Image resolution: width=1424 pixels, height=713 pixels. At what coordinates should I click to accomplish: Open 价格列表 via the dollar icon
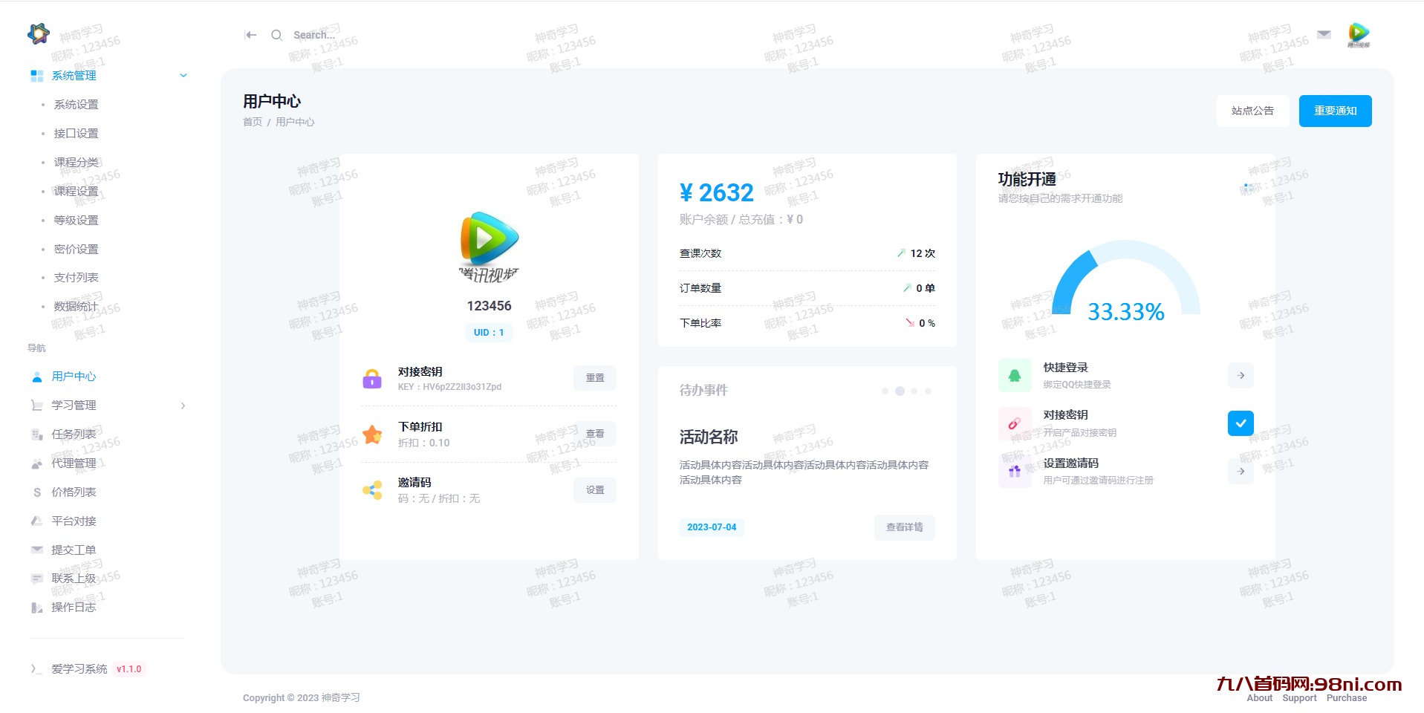pyautogui.click(x=36, y=492)
